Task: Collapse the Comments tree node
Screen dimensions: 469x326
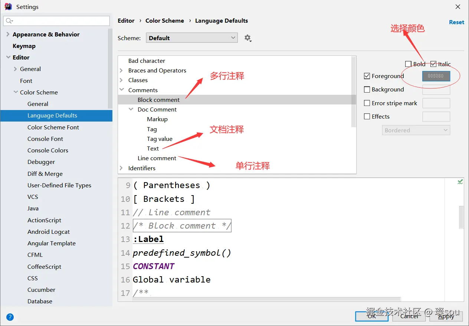Action: click(122, 90)
